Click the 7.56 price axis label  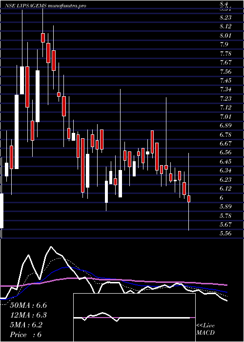(x=225, y=71)
